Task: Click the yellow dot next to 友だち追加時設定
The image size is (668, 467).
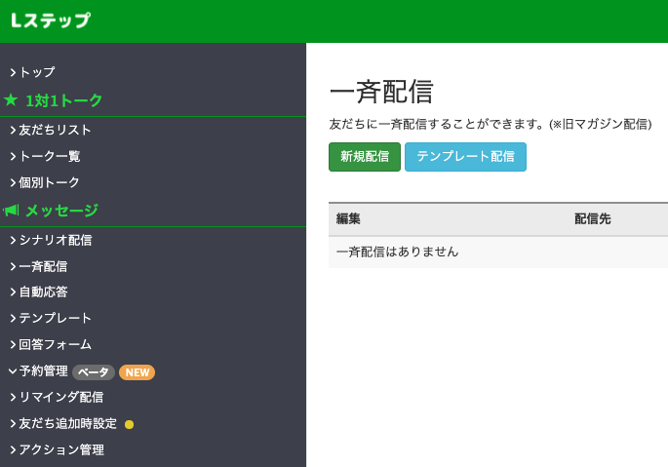Action: tap(129, 424)
